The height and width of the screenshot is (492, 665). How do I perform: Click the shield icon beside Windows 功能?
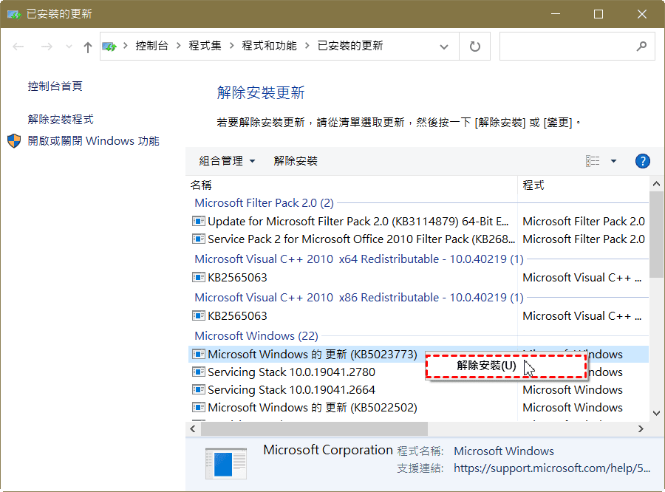pos(15,141)
